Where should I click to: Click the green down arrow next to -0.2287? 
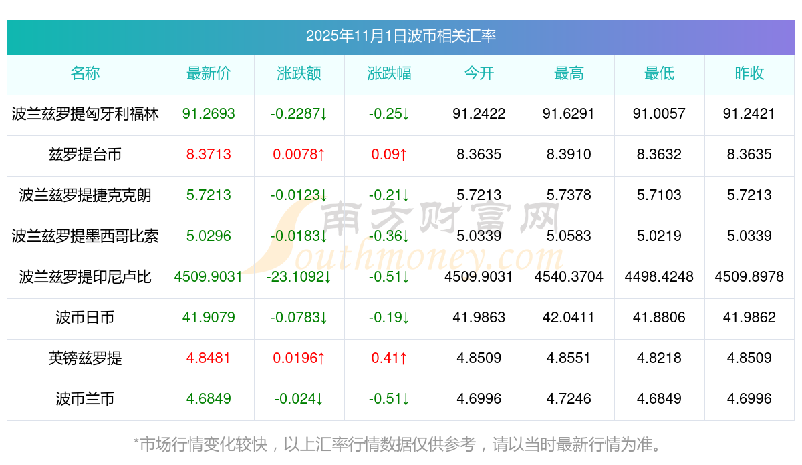[x=325, y=114]
